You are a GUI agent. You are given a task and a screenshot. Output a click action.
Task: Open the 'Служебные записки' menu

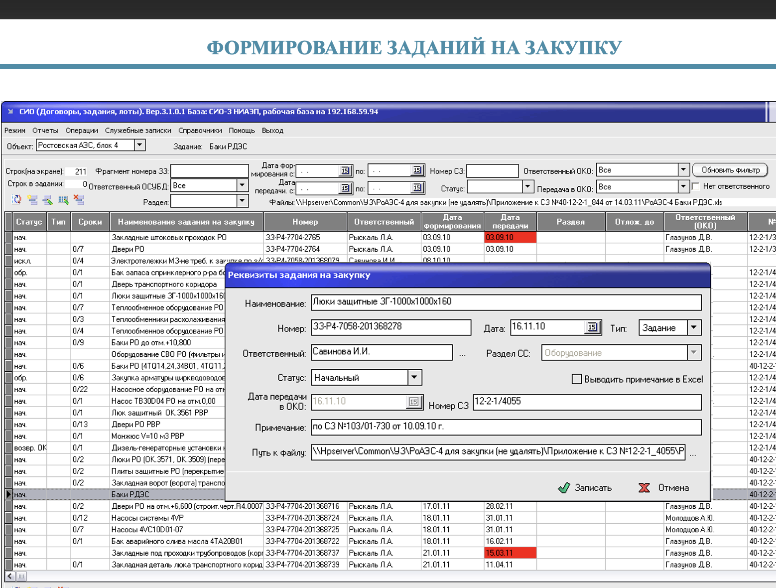click(138, 131)
